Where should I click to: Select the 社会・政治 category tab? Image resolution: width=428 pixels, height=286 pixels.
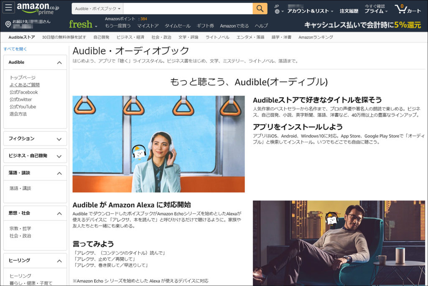tap(161, 37)
